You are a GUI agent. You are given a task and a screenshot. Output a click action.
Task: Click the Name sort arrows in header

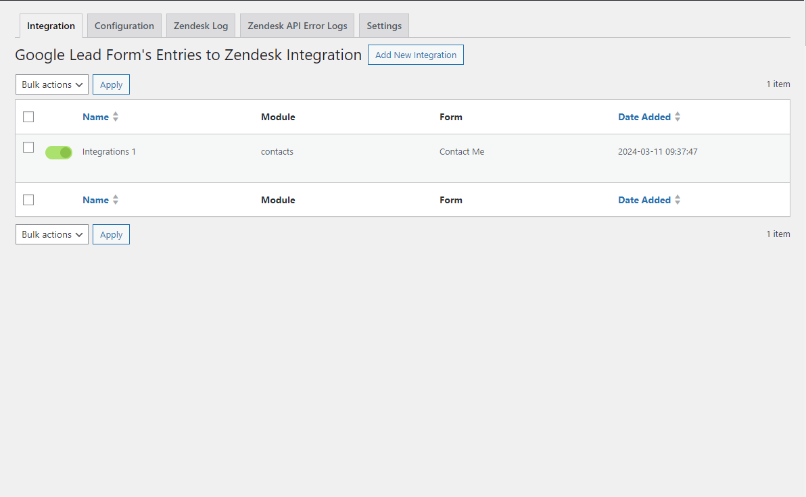point(116,117)
